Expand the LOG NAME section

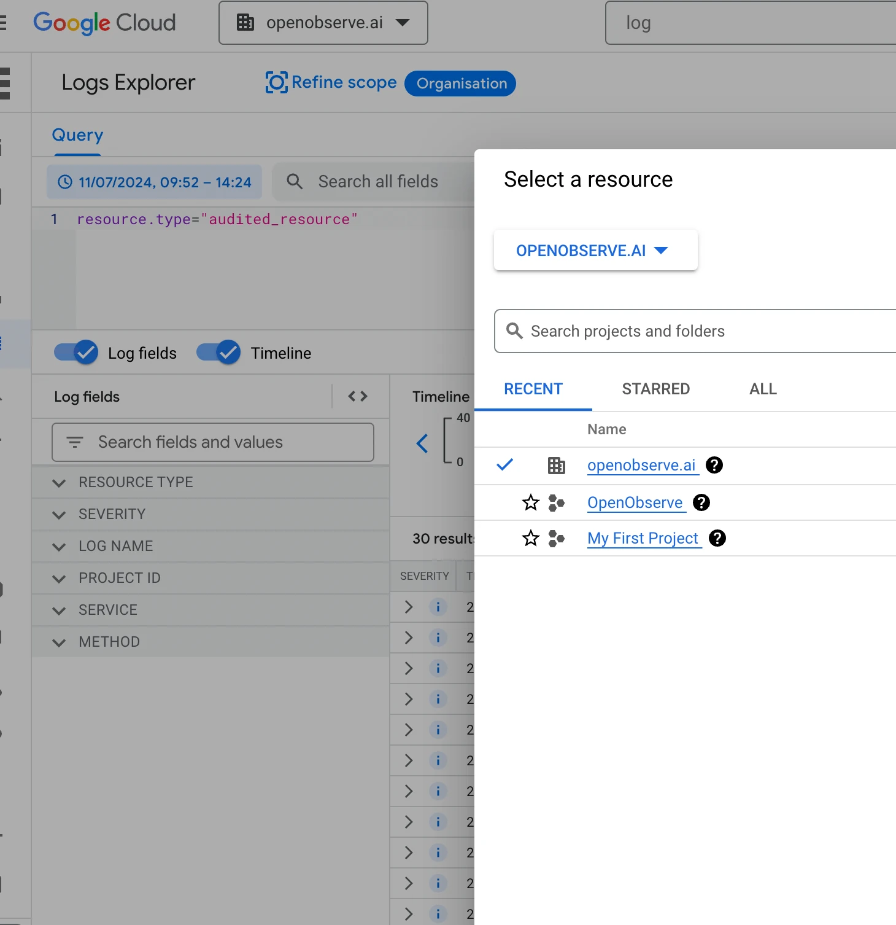210,546
